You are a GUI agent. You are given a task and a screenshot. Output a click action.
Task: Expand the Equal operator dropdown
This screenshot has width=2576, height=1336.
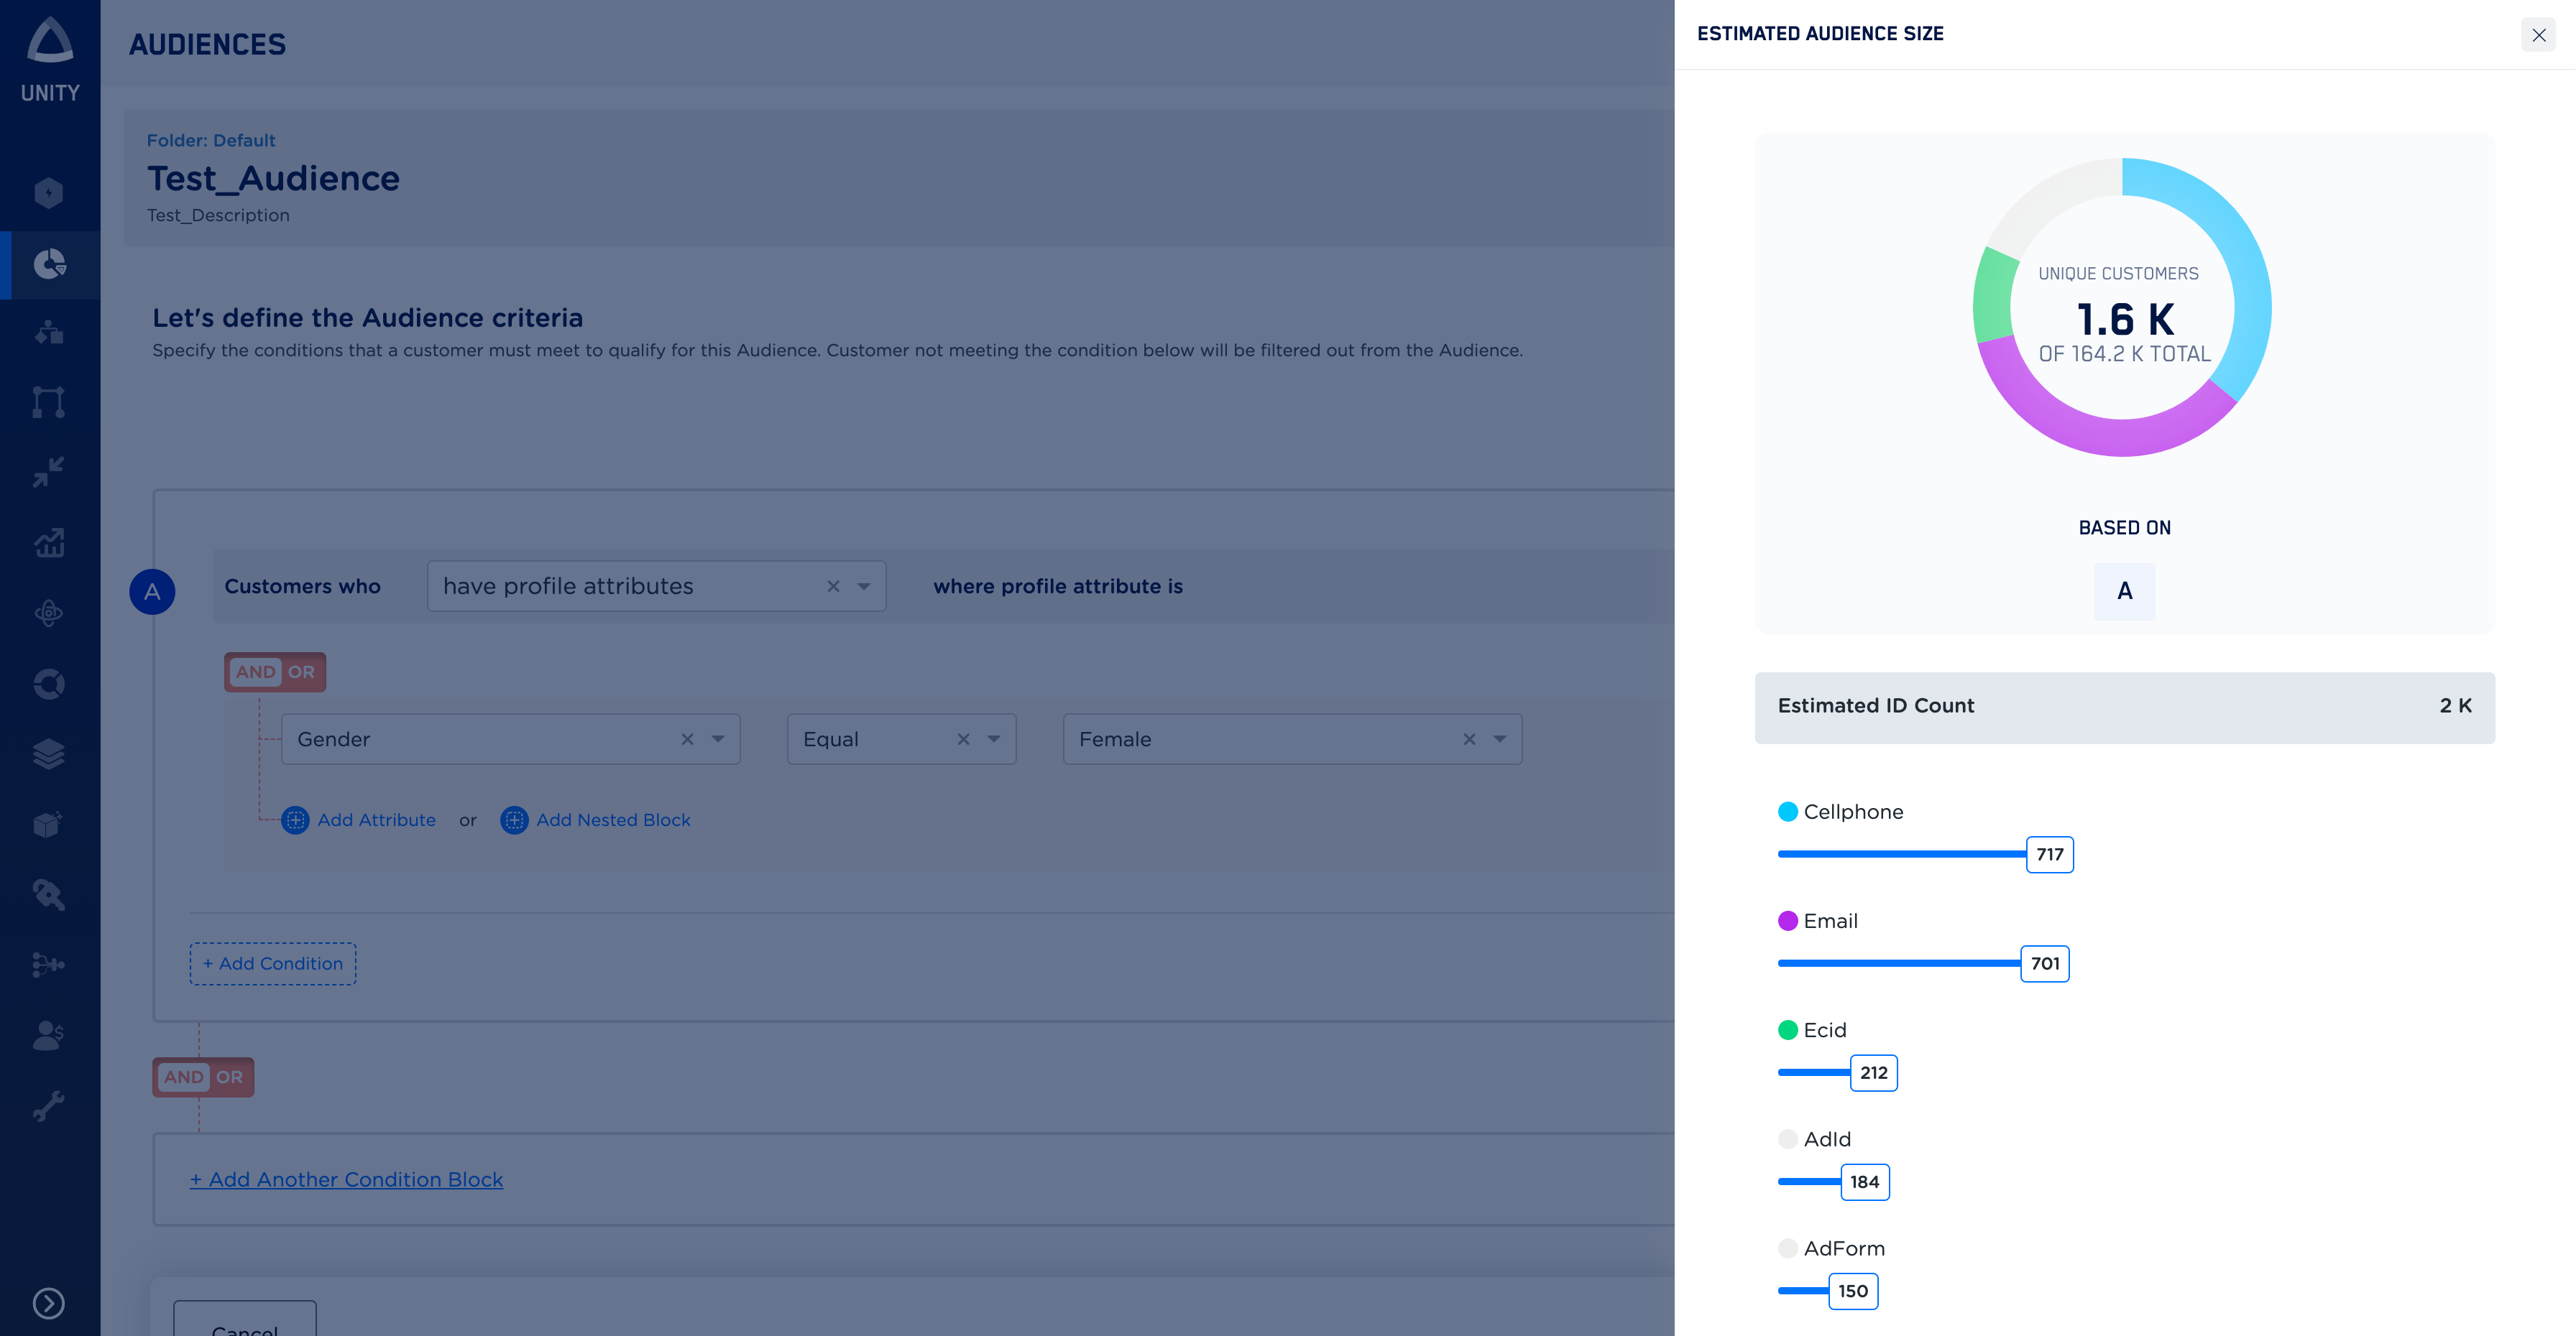pos(994,739)
